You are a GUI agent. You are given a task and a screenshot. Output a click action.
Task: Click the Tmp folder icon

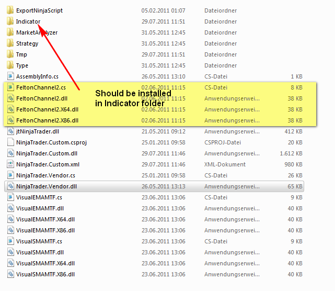[10, 54]
